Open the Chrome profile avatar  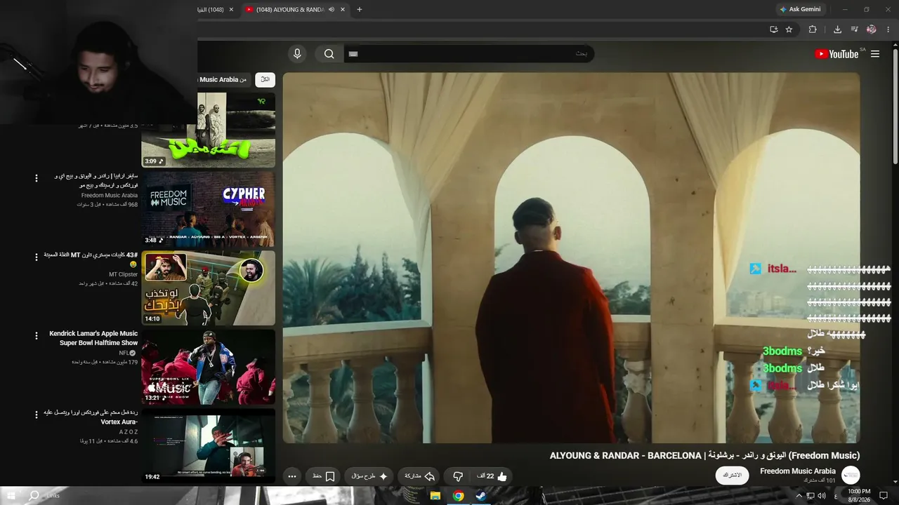point(872,29)
